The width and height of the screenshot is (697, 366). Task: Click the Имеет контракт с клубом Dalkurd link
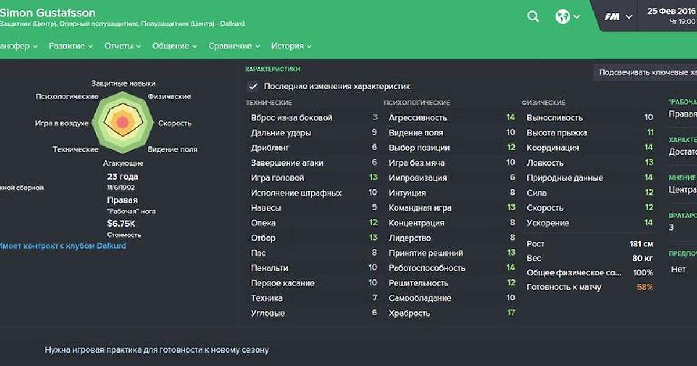pyautogui.click(x=62, y=246)
